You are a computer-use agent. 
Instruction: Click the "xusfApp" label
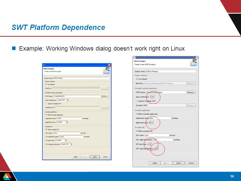(176, 140)
